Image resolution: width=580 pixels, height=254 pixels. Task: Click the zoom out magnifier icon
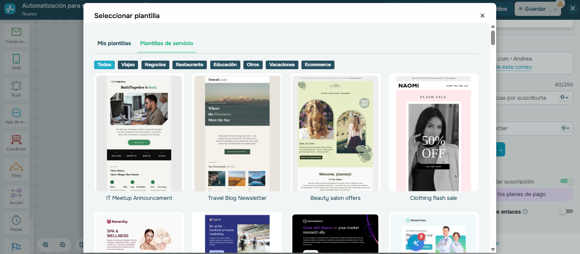[62, 245]
